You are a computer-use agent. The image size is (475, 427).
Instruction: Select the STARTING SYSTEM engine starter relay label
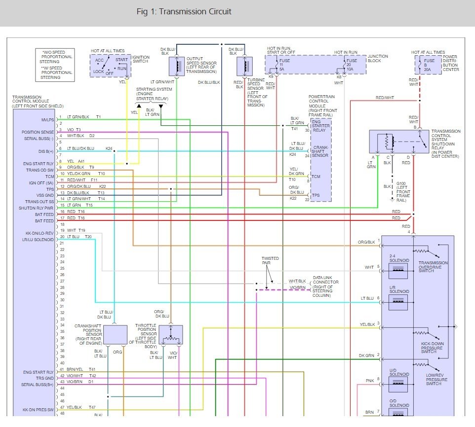(x=154, y=94)
